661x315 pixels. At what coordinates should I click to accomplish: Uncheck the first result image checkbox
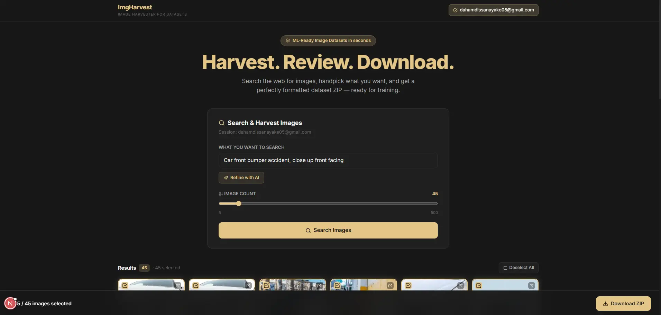coord(125,286)
